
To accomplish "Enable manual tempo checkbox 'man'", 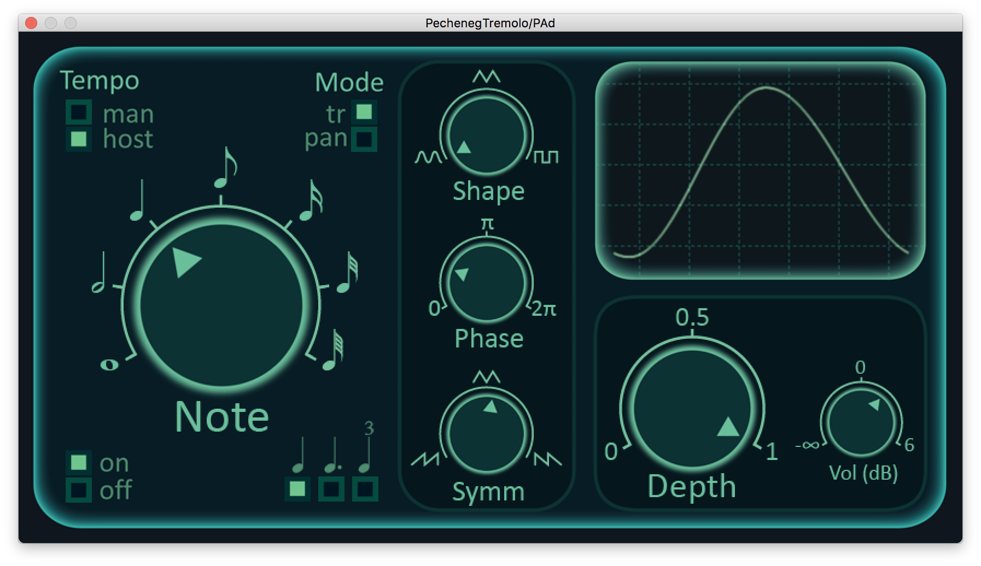I will point(79,112).
